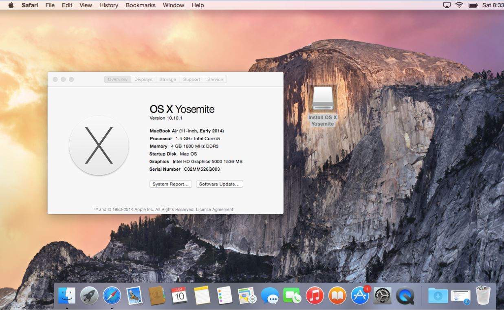
Task: Open iTunes red music note icon
Action: point(315,296)
